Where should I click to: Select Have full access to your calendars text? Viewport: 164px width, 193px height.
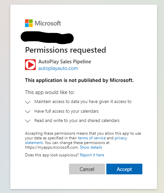coord(66,111)
